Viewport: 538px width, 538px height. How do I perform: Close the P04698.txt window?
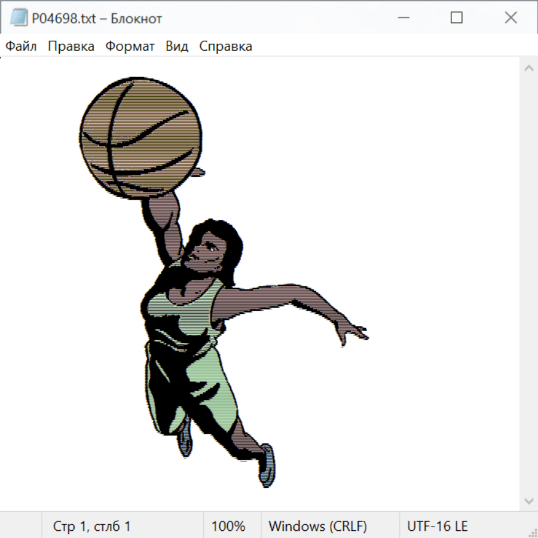tap(511, 18)
